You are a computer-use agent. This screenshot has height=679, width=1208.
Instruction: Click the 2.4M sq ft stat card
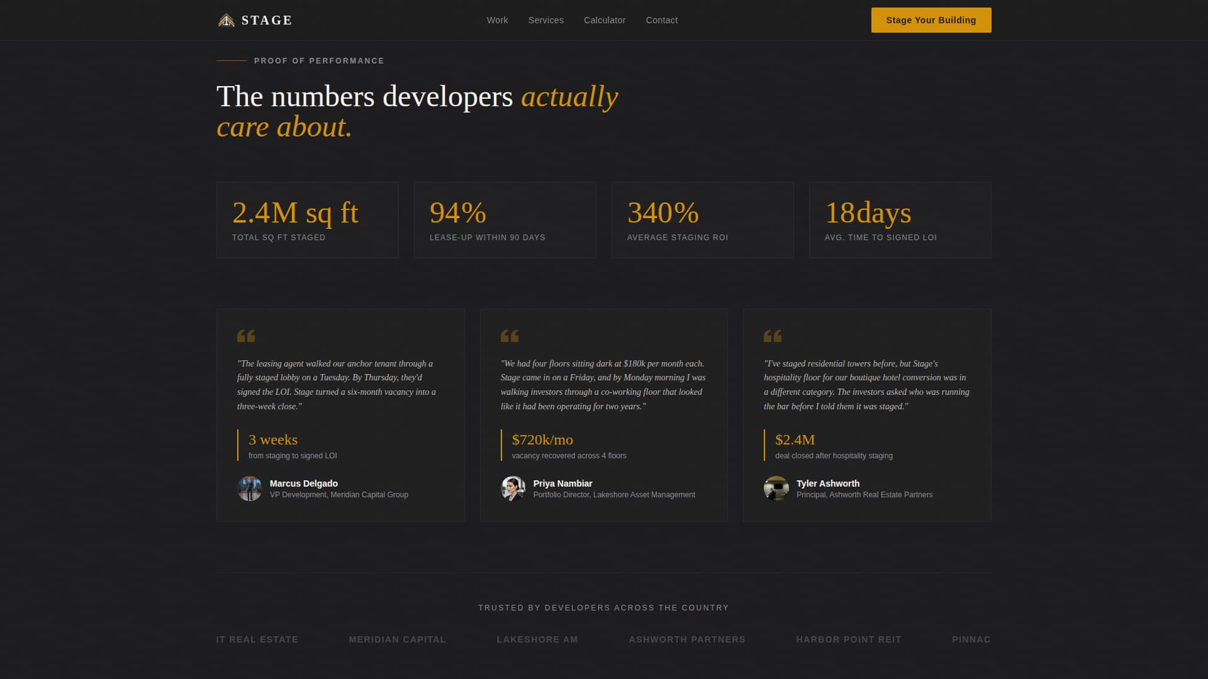coord(307,219)
